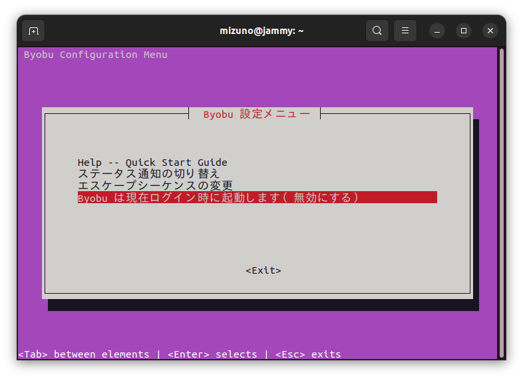This screenshot has height=379, width=523.
Task: Maximize the terminal window
Action: pos(464,31)
